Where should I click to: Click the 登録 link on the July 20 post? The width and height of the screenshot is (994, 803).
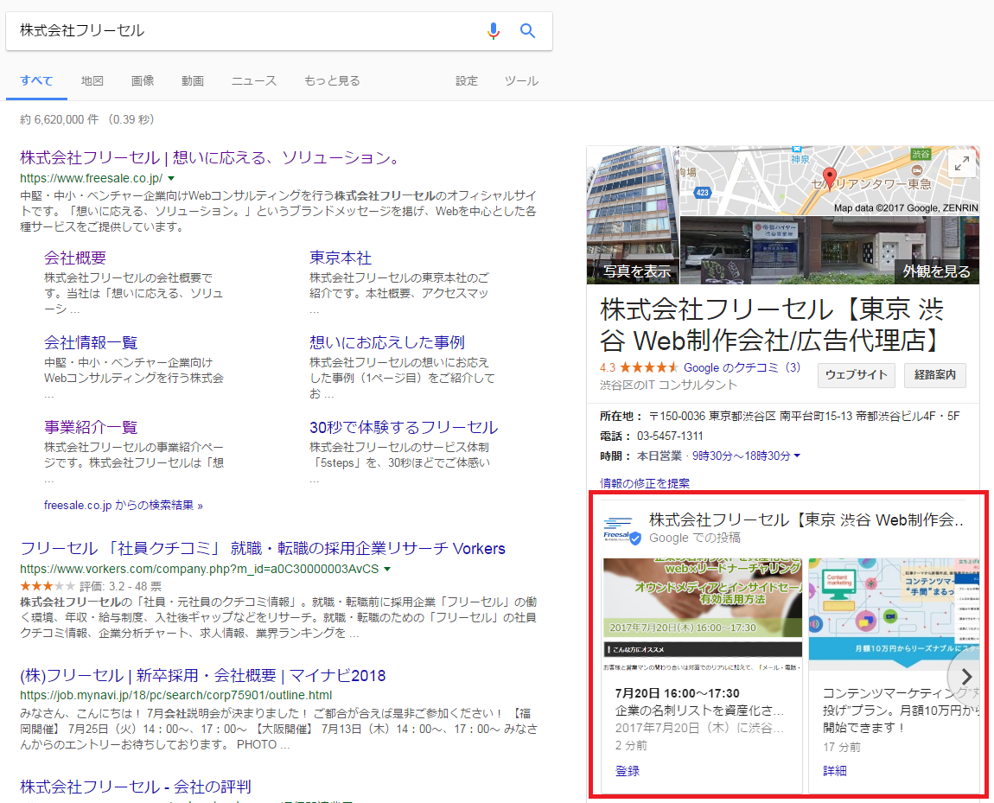627,771
